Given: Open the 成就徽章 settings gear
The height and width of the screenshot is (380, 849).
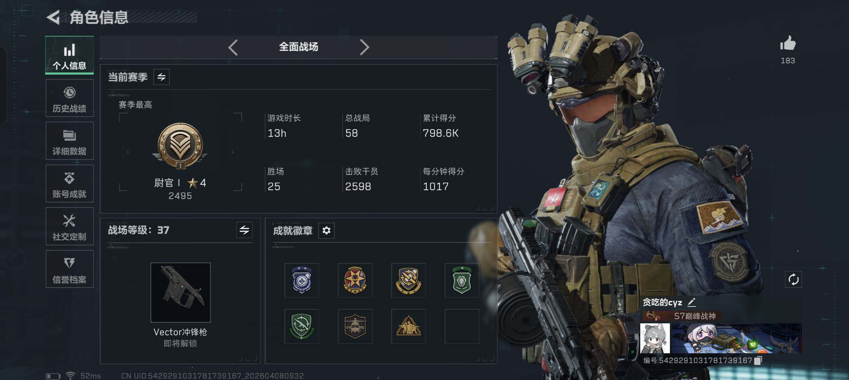Looking at the screenshot, I should pos(326,230).
